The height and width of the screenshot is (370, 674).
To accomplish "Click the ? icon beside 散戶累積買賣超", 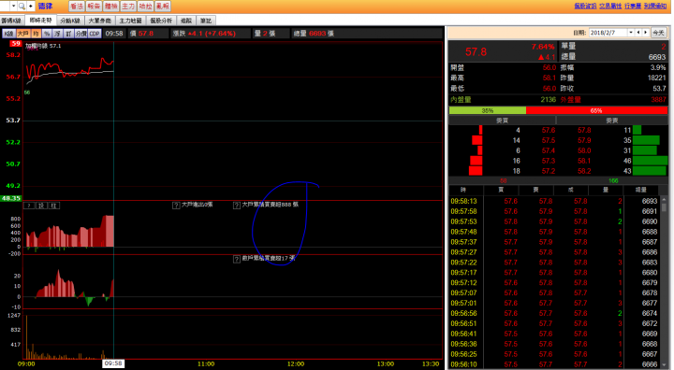I will pyautogui.click(x=237, y=259).
